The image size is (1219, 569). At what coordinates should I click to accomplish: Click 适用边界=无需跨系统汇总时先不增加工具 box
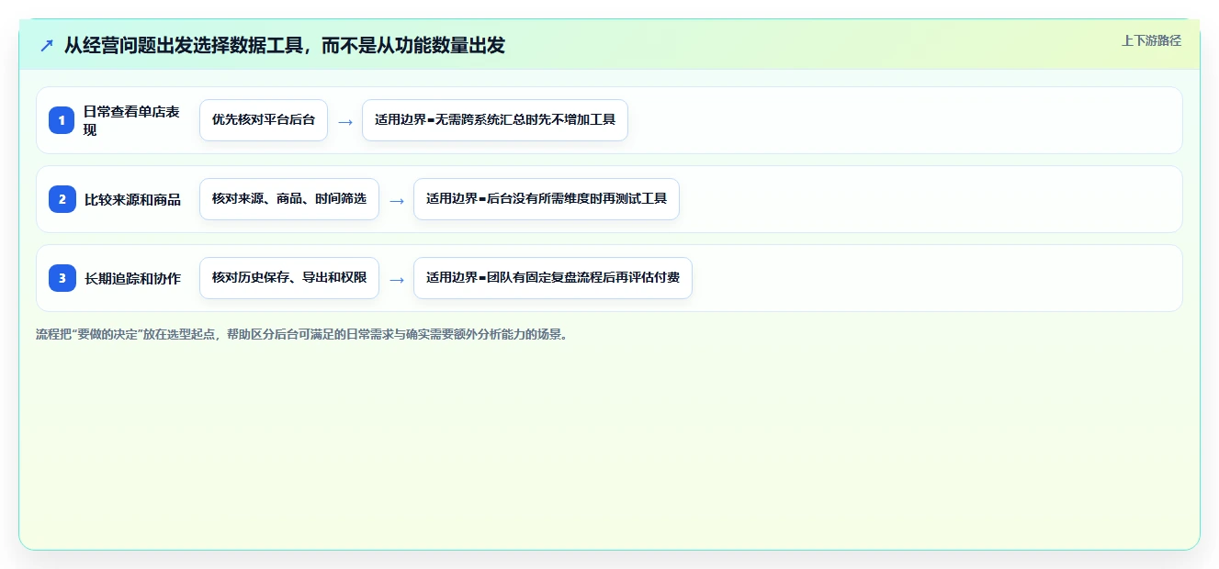coord(495,120)
